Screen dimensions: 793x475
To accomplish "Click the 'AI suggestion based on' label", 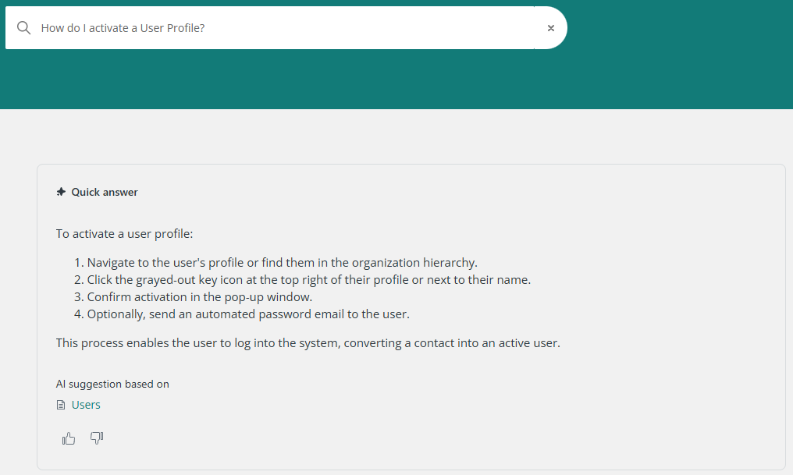I will tap(112, 384).
